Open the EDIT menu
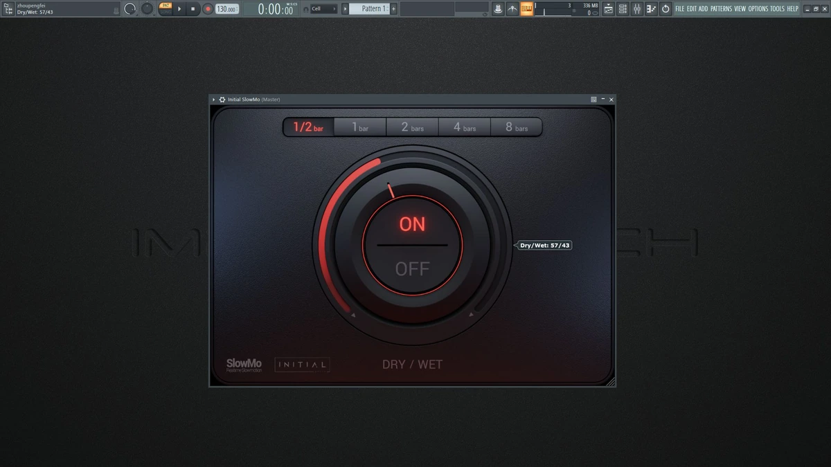831x467 pixels. [692, 9]
